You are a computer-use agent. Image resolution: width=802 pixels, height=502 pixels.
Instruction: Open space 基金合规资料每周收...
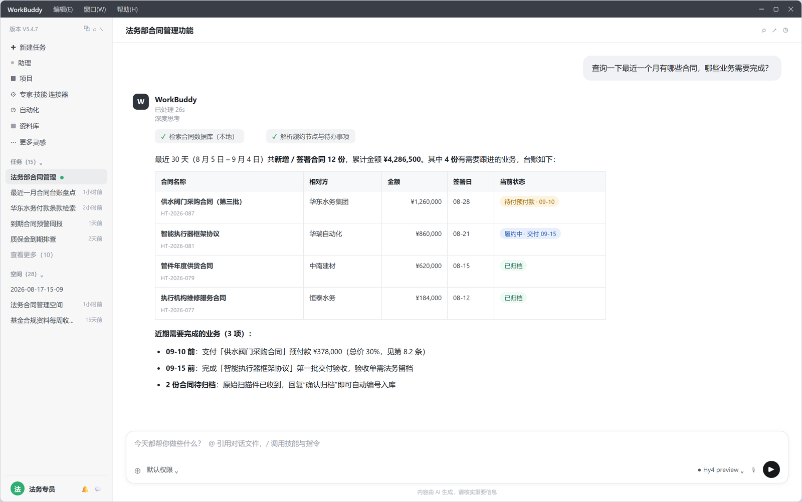56,320
